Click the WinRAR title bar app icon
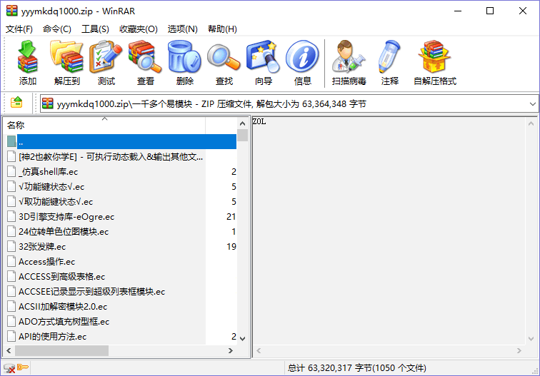Screen dimensions: 540x376 [x=11, y=11]
